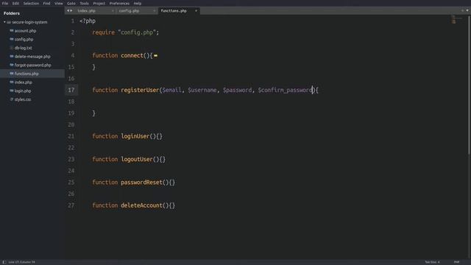
Task: Click the secure-login-system folder icon
Action: [9, 22]
